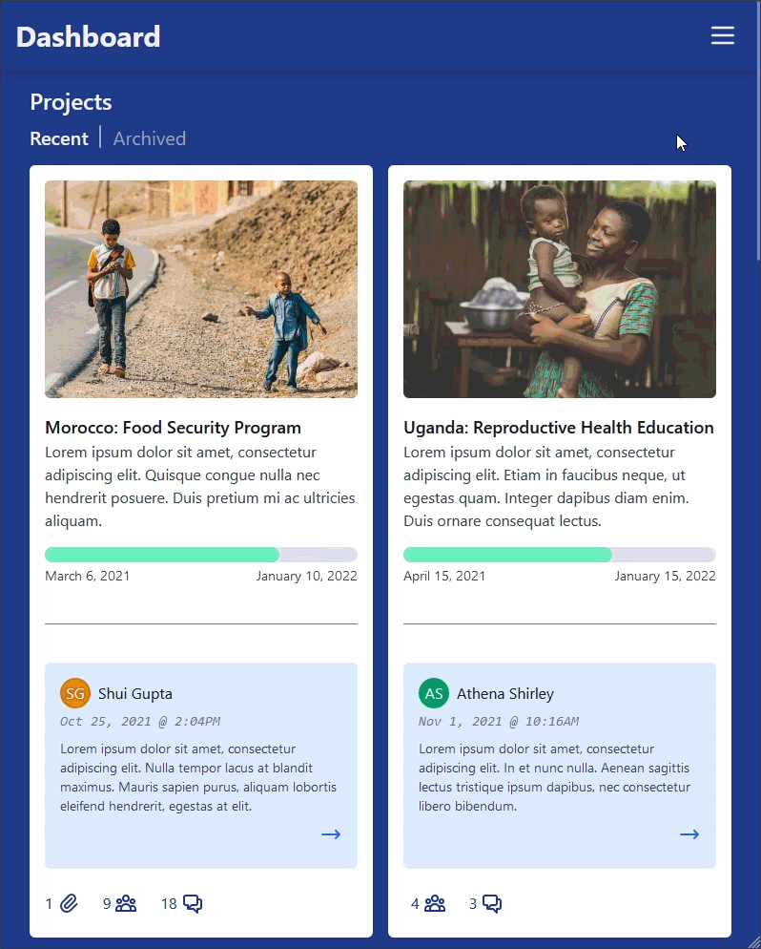Viewport: 761px width, 949px height.
Task: Click Athena Shirley's AS avatar
Action: point(434,693)
